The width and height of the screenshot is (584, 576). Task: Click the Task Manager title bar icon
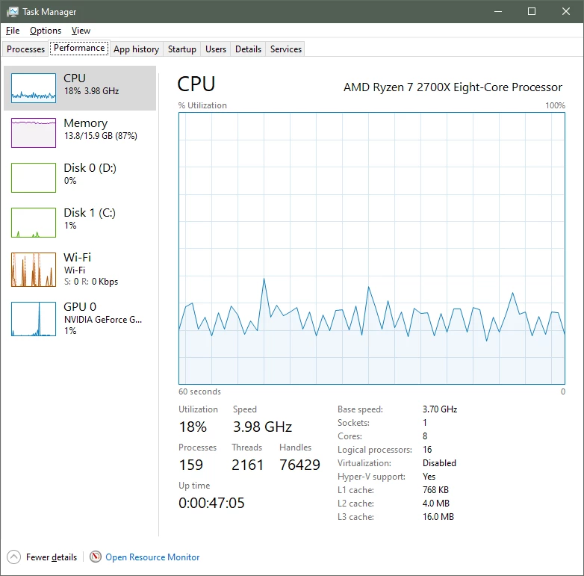[x=12, y=11]
